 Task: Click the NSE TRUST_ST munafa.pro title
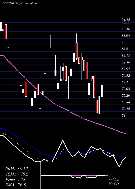point(21,3)
